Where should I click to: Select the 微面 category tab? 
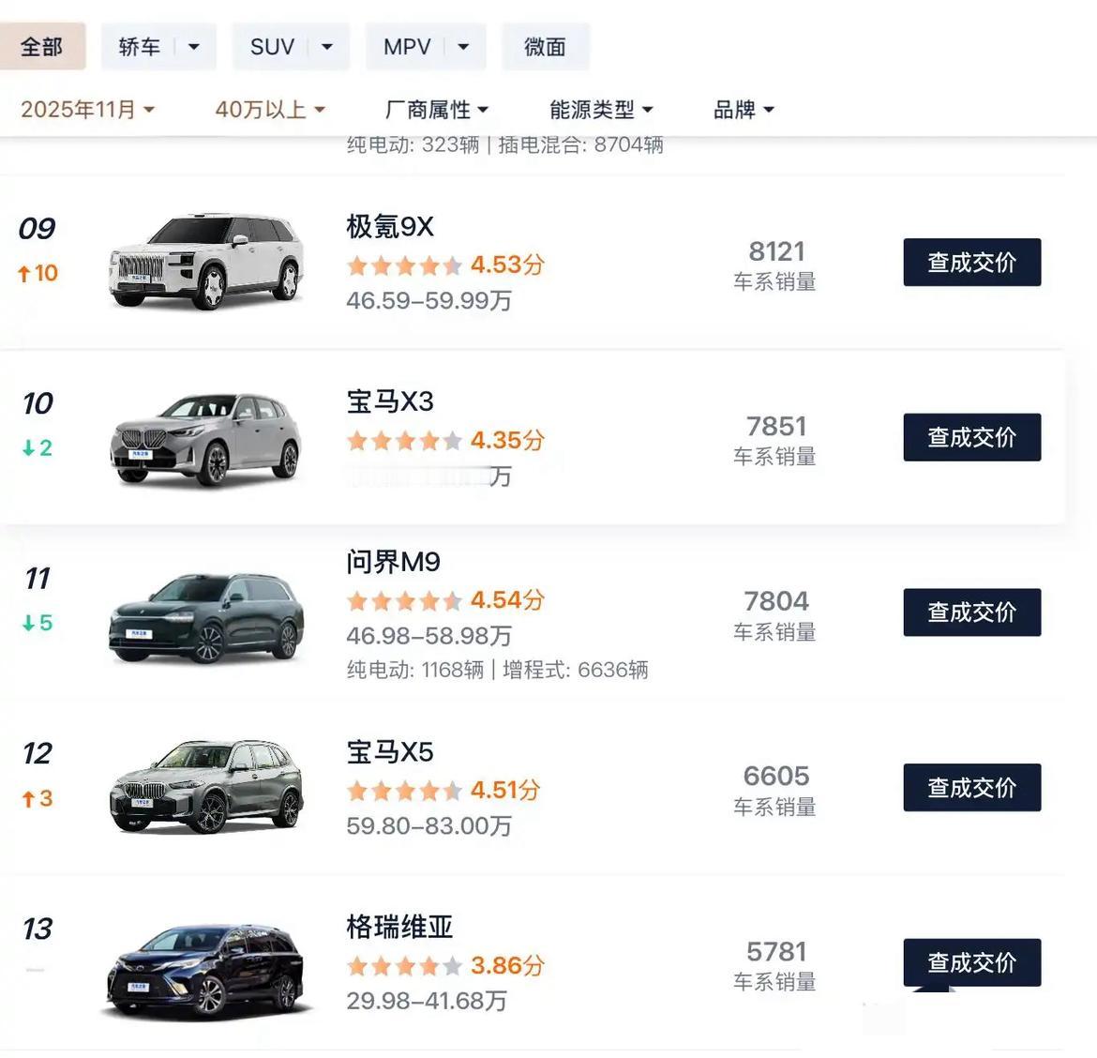coord(545,47)
